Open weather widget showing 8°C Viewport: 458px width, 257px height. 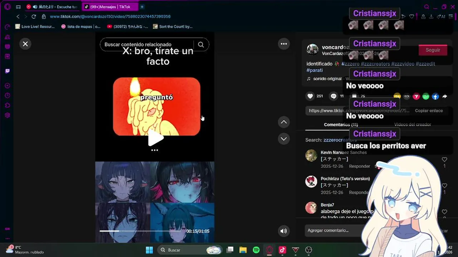(25, 250)
